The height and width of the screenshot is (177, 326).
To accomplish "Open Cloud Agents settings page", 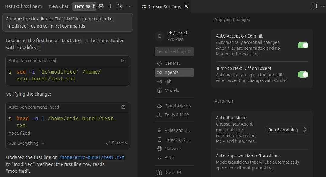I will 178,106.
